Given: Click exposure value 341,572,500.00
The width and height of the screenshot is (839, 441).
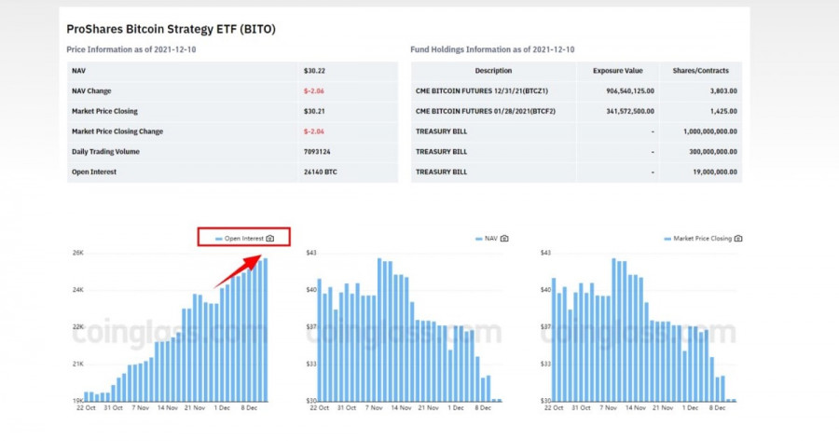Looking at the screenshot, I should (x=630, y=111).
